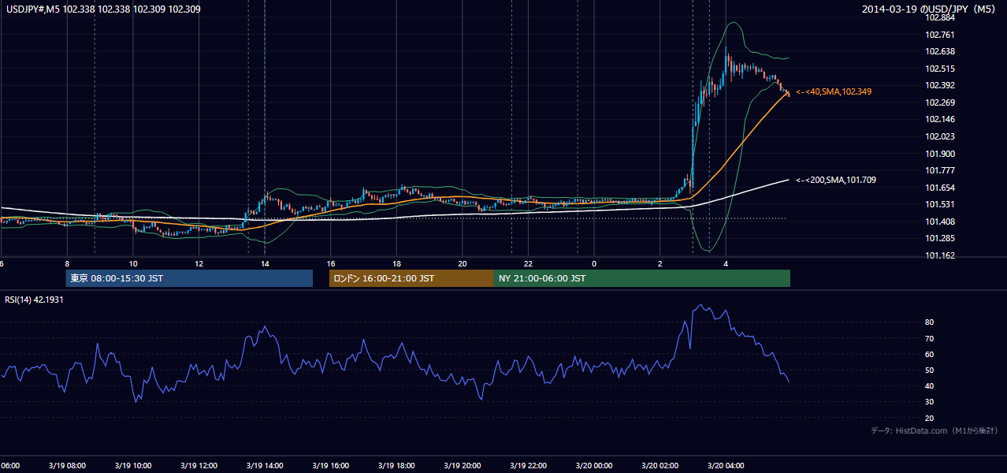Click the 3/19 18:00 time label
Viewport: 1007px width, 473px height.
tap(396, 466)
